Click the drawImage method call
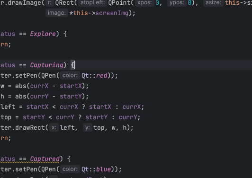This screenshot has width=252, height=178. pyautogui.click(x=25, y=3)
